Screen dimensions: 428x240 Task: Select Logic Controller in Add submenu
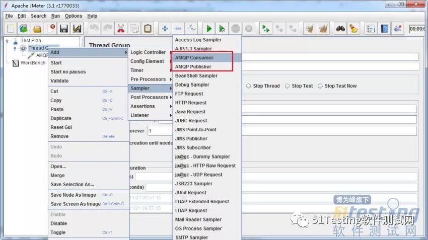pyautogui.click(x=151, y=52)
